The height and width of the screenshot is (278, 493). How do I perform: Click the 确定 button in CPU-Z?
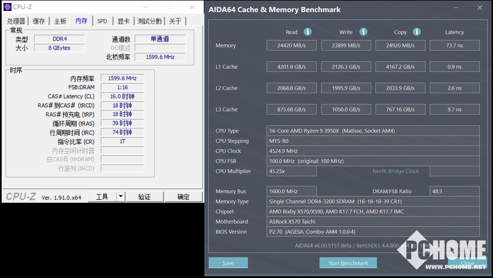[x=184, y=197]
